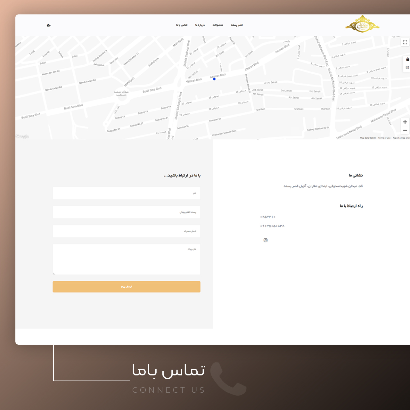The image size is (410, 410).
Task: Zoom out with the map minus button
Action: pyautogui.click(x=405, y=130)
